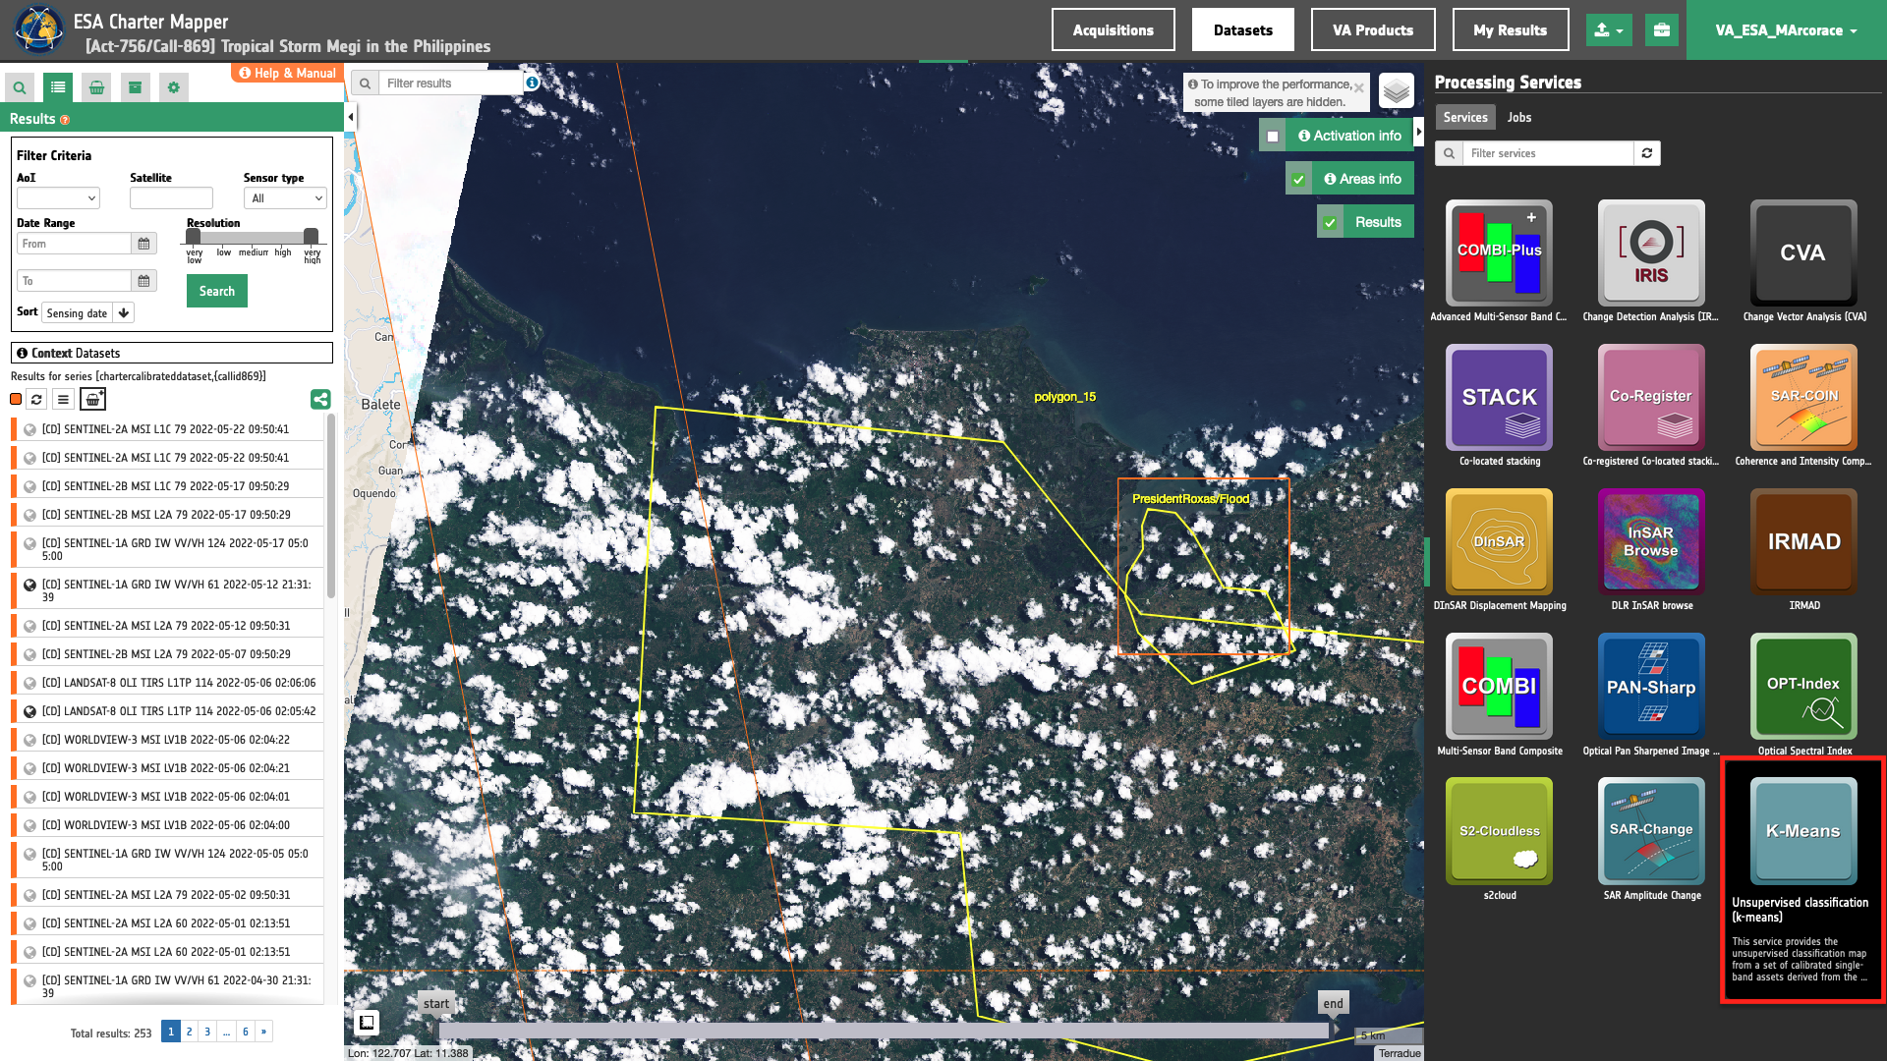Open the upload dropdown in header
The width and height of the screenshot is (1887, 1061).
pyautogui.click(x=1609, y=30)
